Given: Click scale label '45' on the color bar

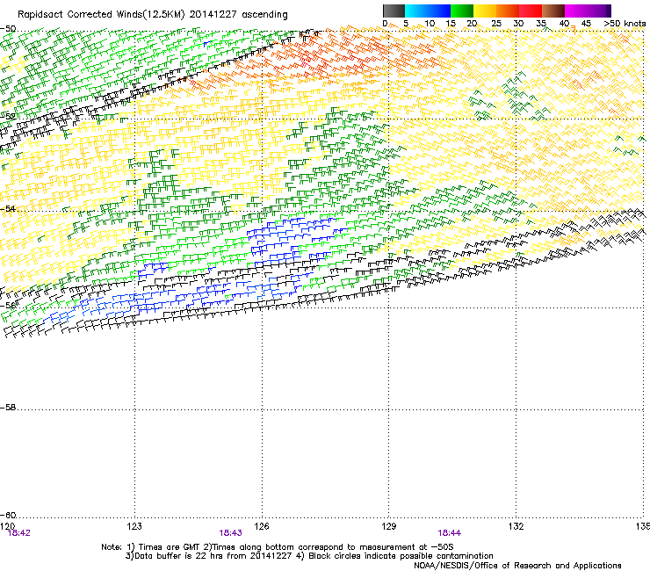Looking at the screenshot, I should (x=586, y=24).
